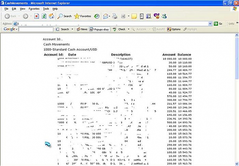The image size is (239, 166).
Task: Open the Tools menu
Action: 46,9
